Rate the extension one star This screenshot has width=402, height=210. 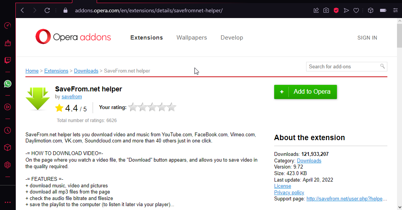132,107
